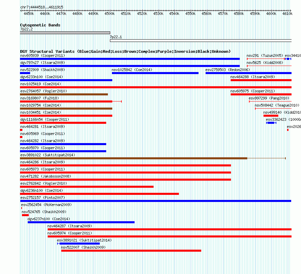
Task: Click nsv605973 (Cooper2011) label
Action: (43, 169)
